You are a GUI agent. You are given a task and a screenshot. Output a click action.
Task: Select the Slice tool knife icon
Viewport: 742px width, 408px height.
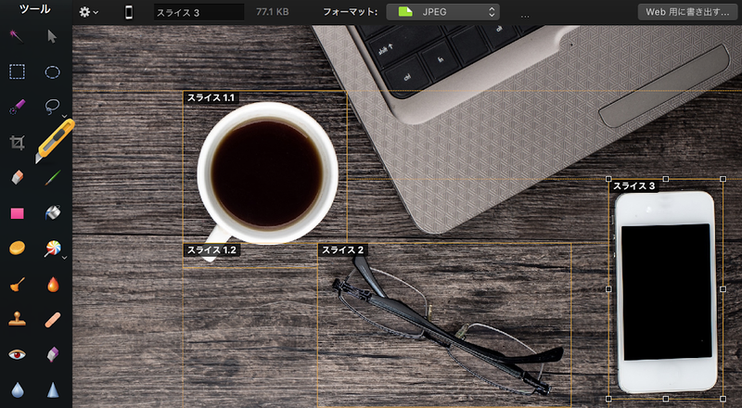(x=53, y=142)
